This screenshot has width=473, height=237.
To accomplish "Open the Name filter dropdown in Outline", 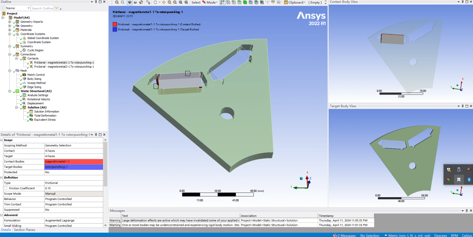I will point(28,8).
